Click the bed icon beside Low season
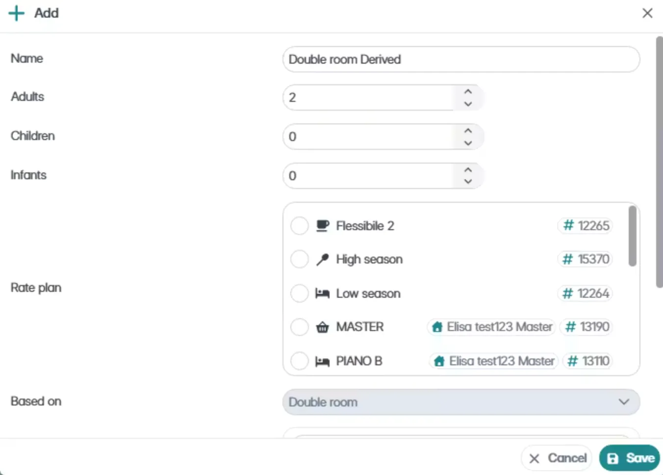Image resolution: width=663 pixels, height=475 pixels. pyautogui.click(x=322, y=293)
